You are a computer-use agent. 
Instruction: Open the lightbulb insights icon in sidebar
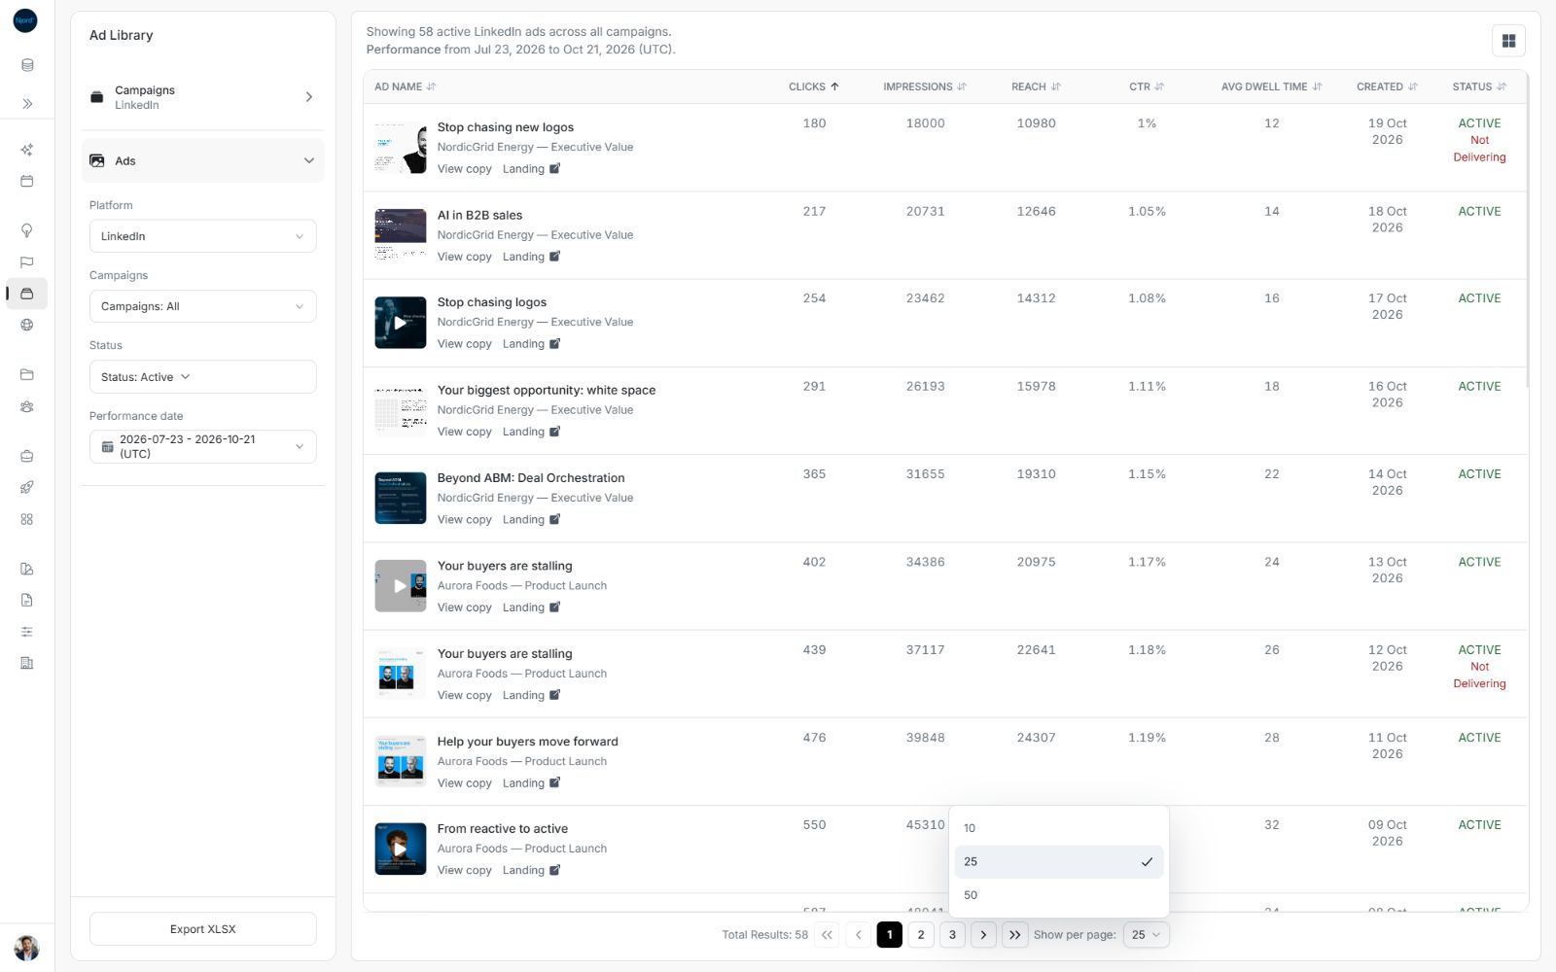tap(27, 230)
